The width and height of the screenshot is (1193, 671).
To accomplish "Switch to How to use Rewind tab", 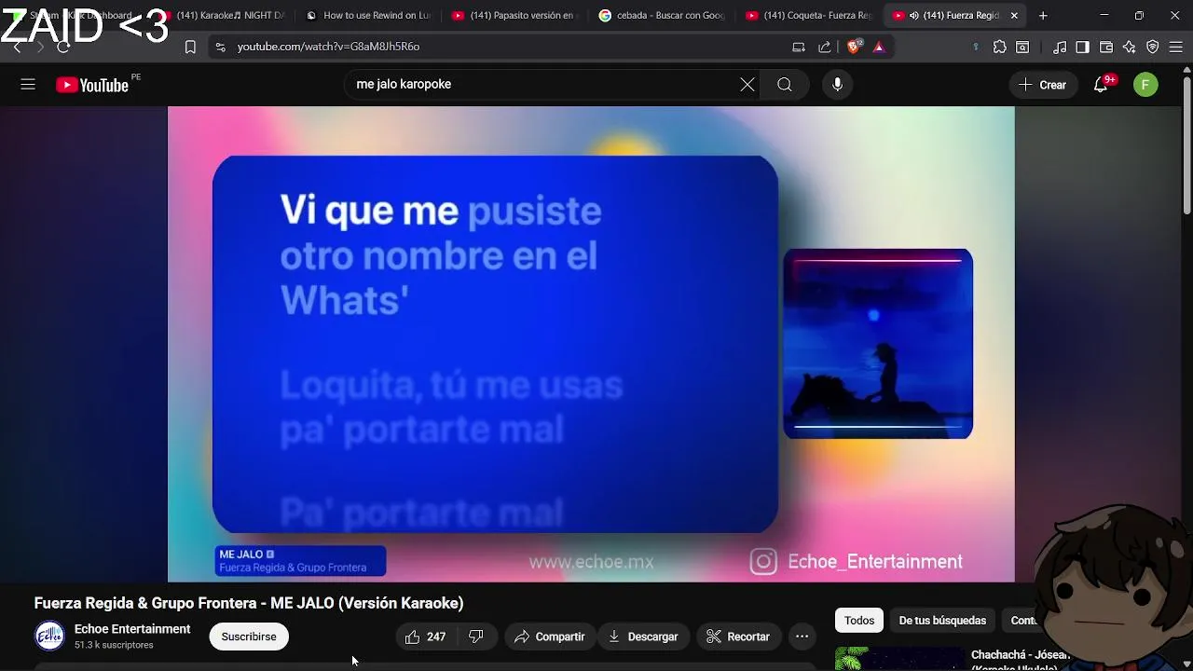I will coord(369,16).
